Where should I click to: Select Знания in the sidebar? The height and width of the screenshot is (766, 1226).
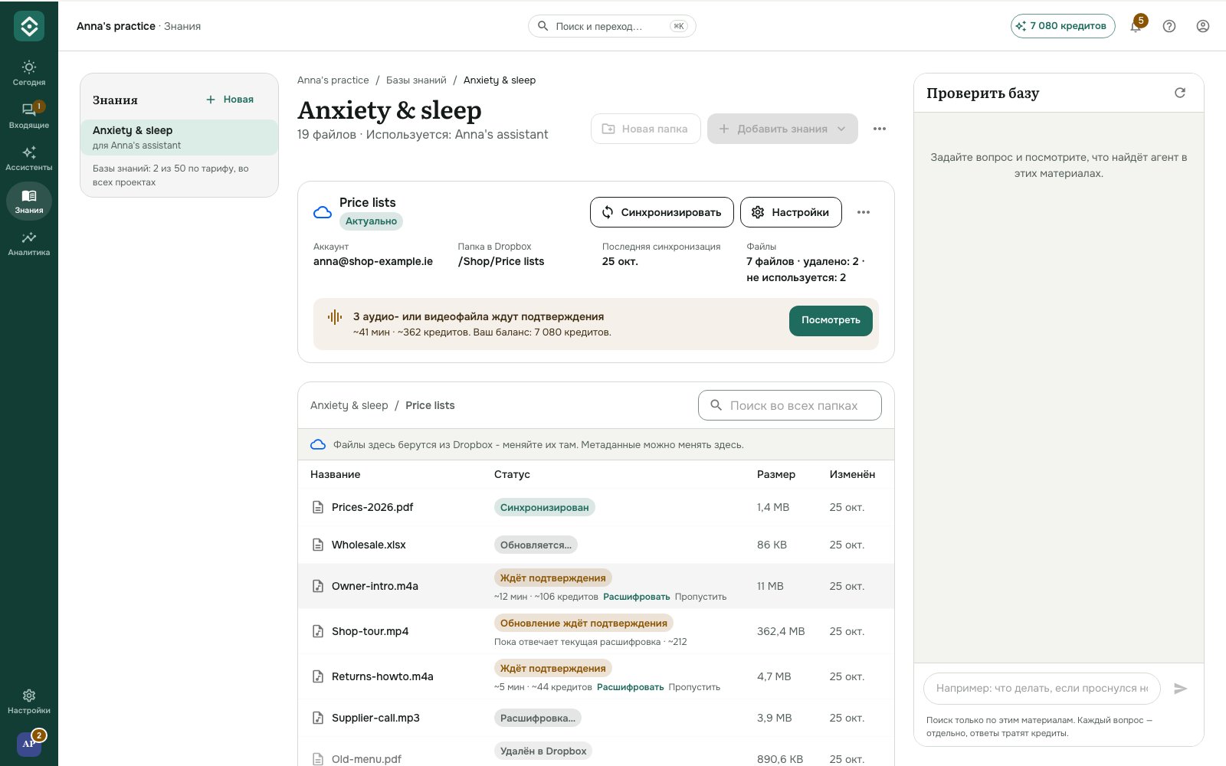tap(29, 201)
